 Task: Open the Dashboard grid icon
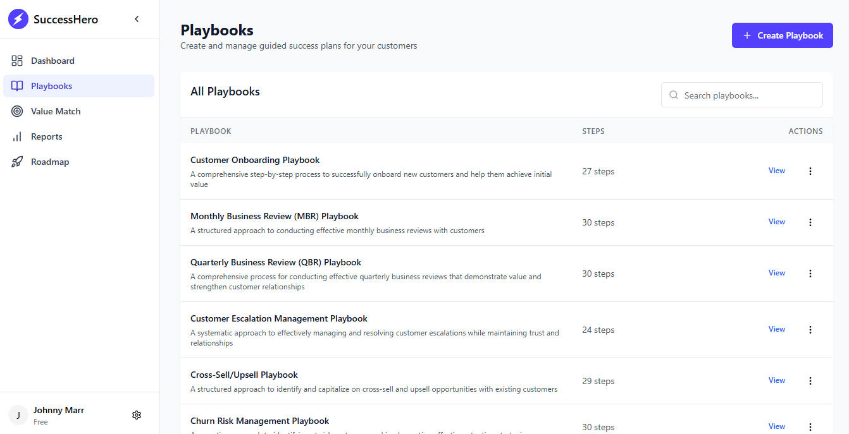[x=17, y=61]
